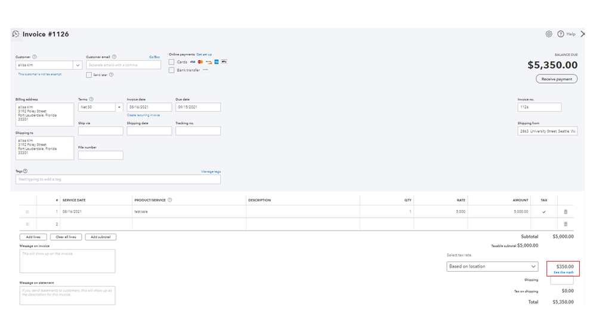Delete line 2 with trash icon

click(566, 224)
